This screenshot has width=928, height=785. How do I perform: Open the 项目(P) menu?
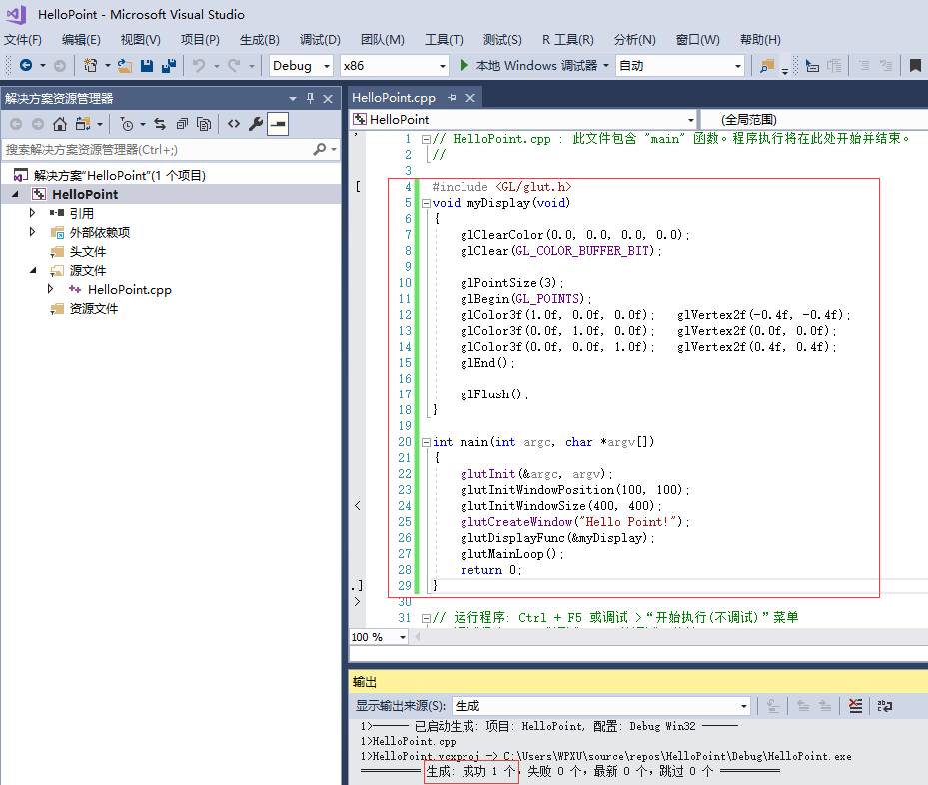(200, 40)
